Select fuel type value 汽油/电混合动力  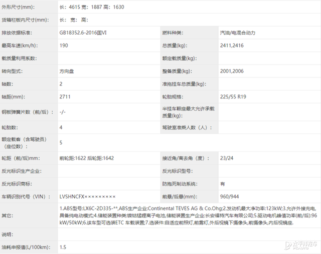tap(238, 33)
